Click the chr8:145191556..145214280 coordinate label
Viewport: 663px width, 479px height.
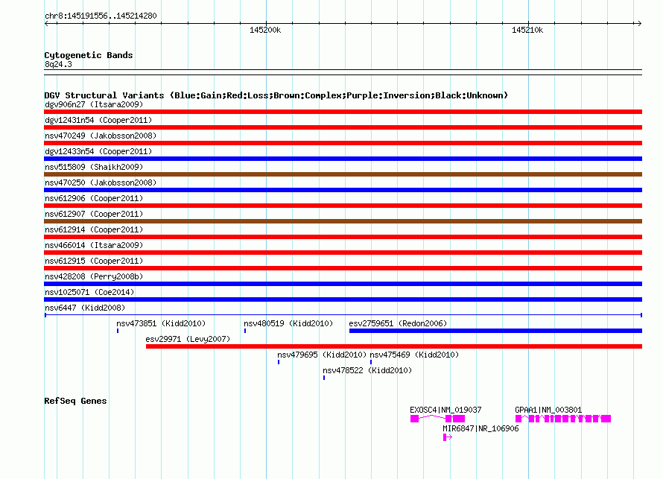[101, 16]
